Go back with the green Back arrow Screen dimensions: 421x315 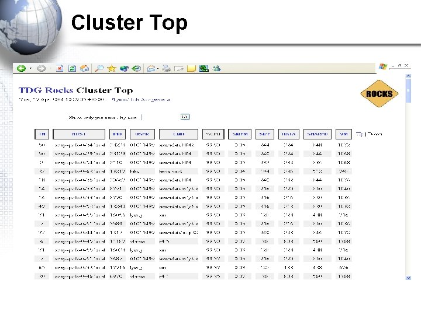tap(21, 69)
